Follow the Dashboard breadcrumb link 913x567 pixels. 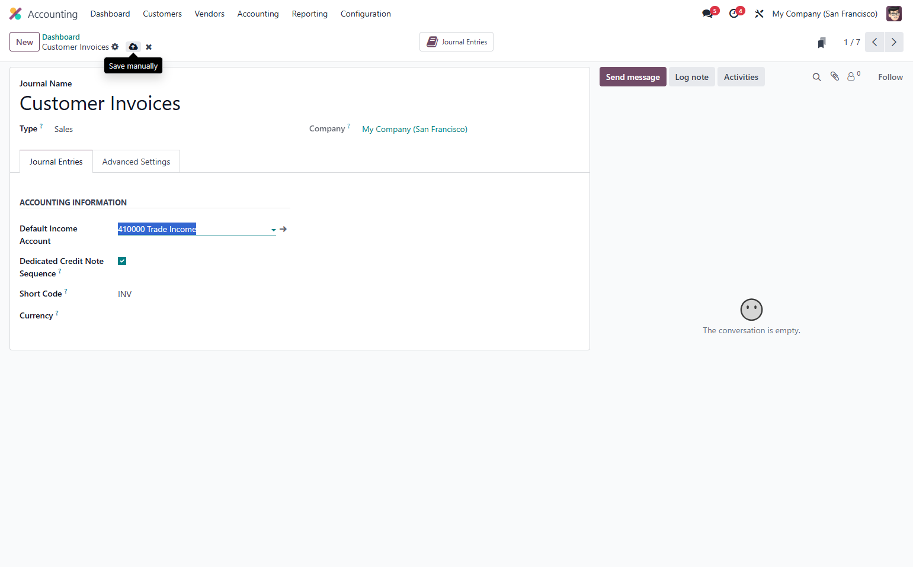tap(61, 37)
